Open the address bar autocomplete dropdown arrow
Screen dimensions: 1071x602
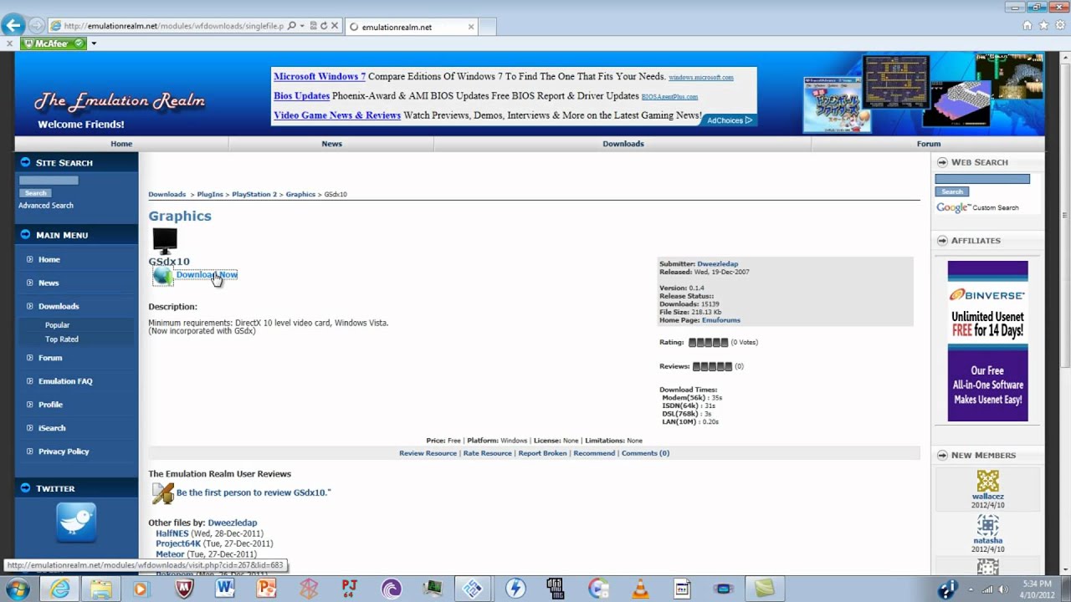tap(302, 26)
